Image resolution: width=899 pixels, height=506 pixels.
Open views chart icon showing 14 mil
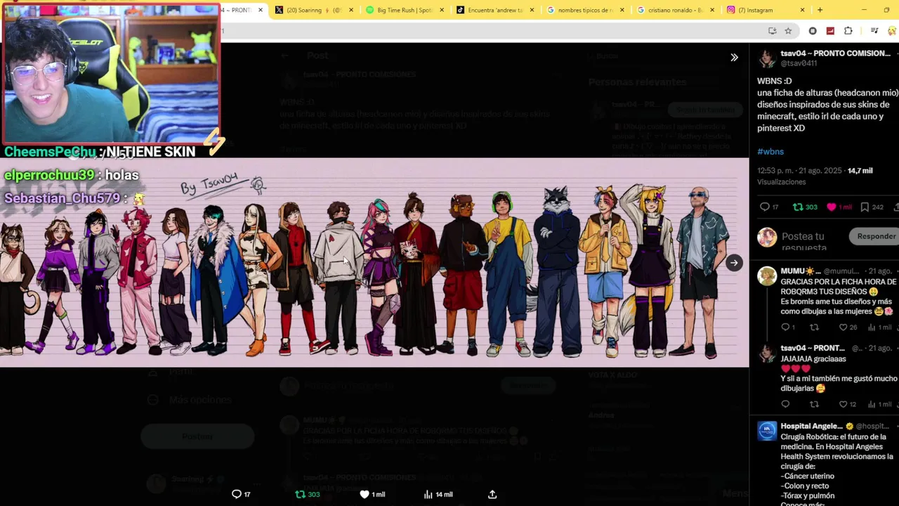(x=428, y=494)
